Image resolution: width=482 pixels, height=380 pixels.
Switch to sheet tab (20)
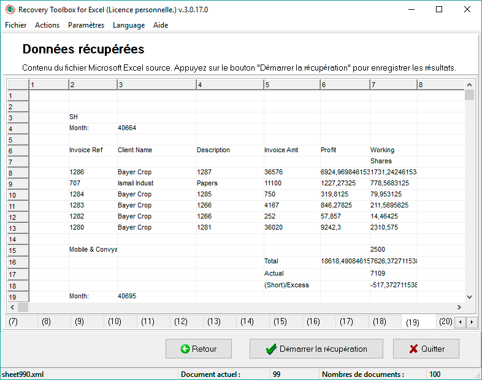pos(445,322)
